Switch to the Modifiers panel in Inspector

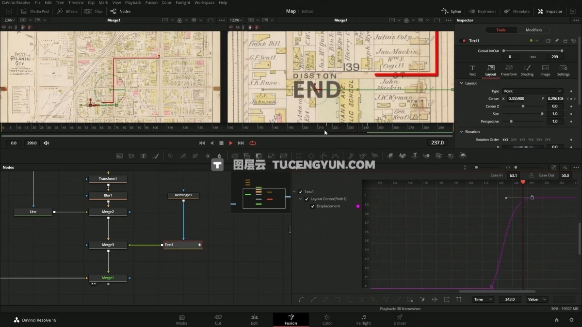click(x=533, y=30)
